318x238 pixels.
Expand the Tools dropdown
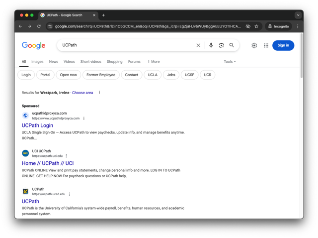pos(230,62)
